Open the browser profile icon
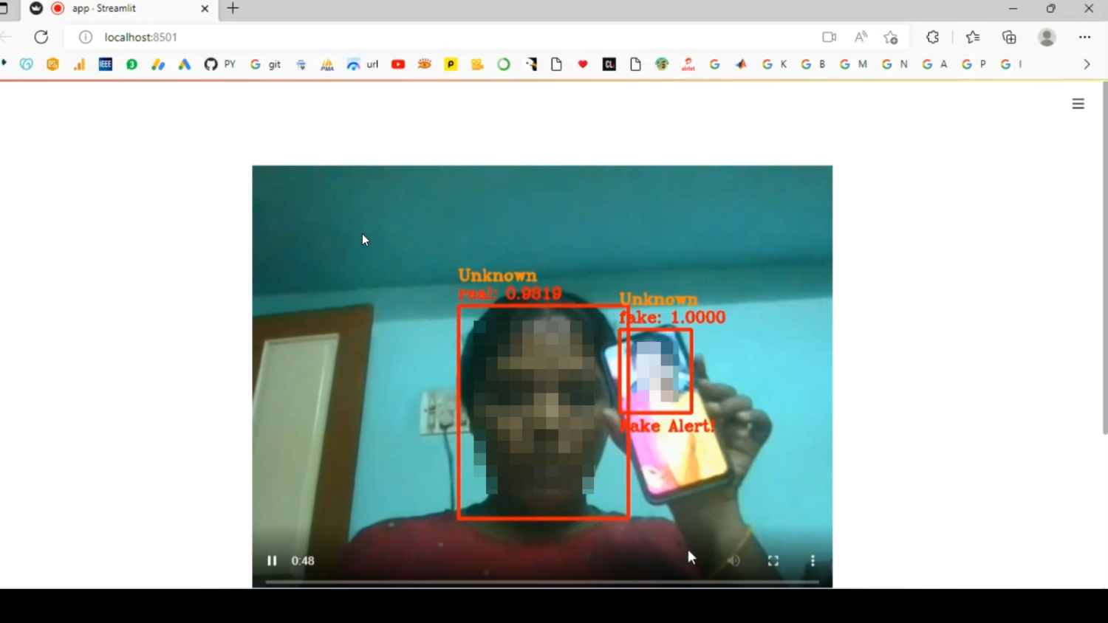 point(1047,37)
